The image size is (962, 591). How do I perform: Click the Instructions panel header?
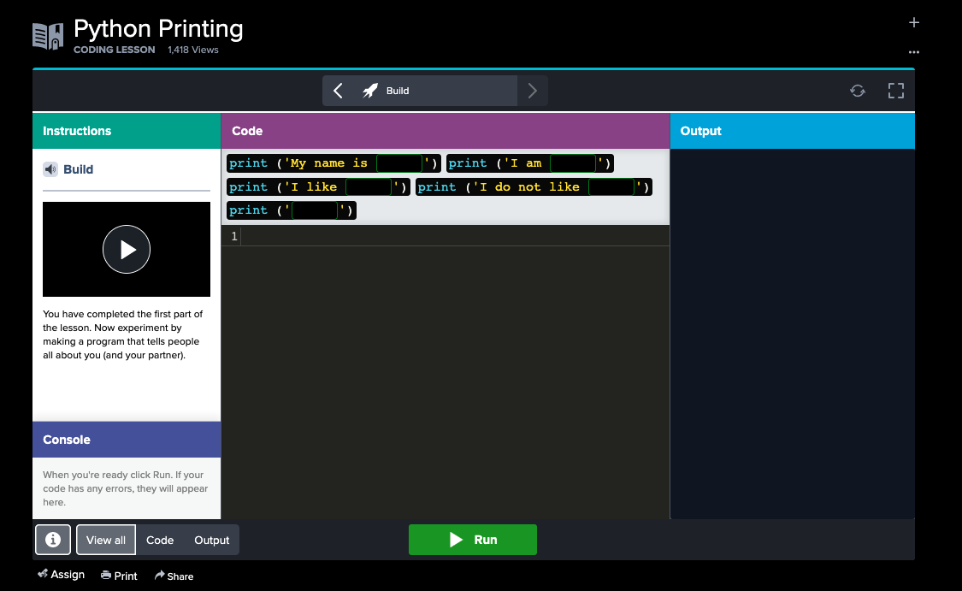tap(127, 131)
